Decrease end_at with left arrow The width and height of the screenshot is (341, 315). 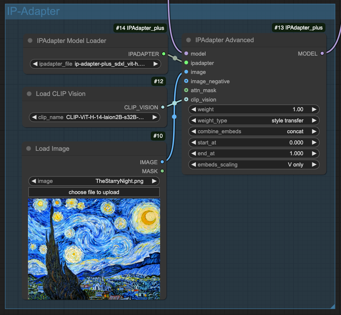click(x=194, y=153)
